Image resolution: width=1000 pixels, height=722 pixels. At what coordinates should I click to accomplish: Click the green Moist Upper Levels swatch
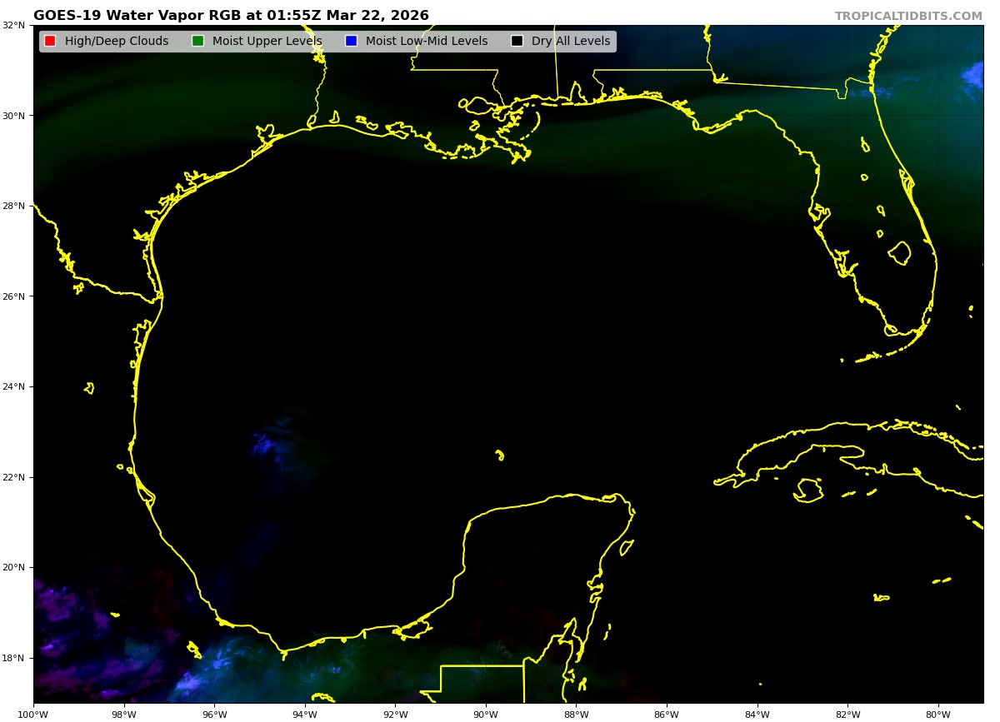(197, 42)
